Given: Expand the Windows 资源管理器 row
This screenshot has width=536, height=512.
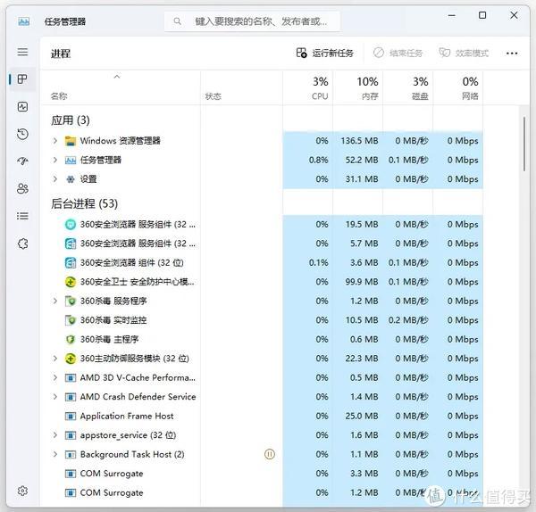Looking at the screenshot, I should (55, 141).
